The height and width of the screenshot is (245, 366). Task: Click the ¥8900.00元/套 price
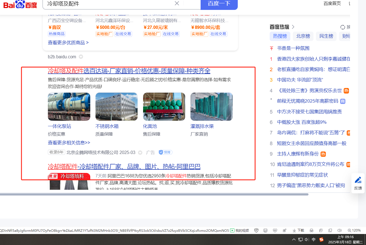[205, 27]
